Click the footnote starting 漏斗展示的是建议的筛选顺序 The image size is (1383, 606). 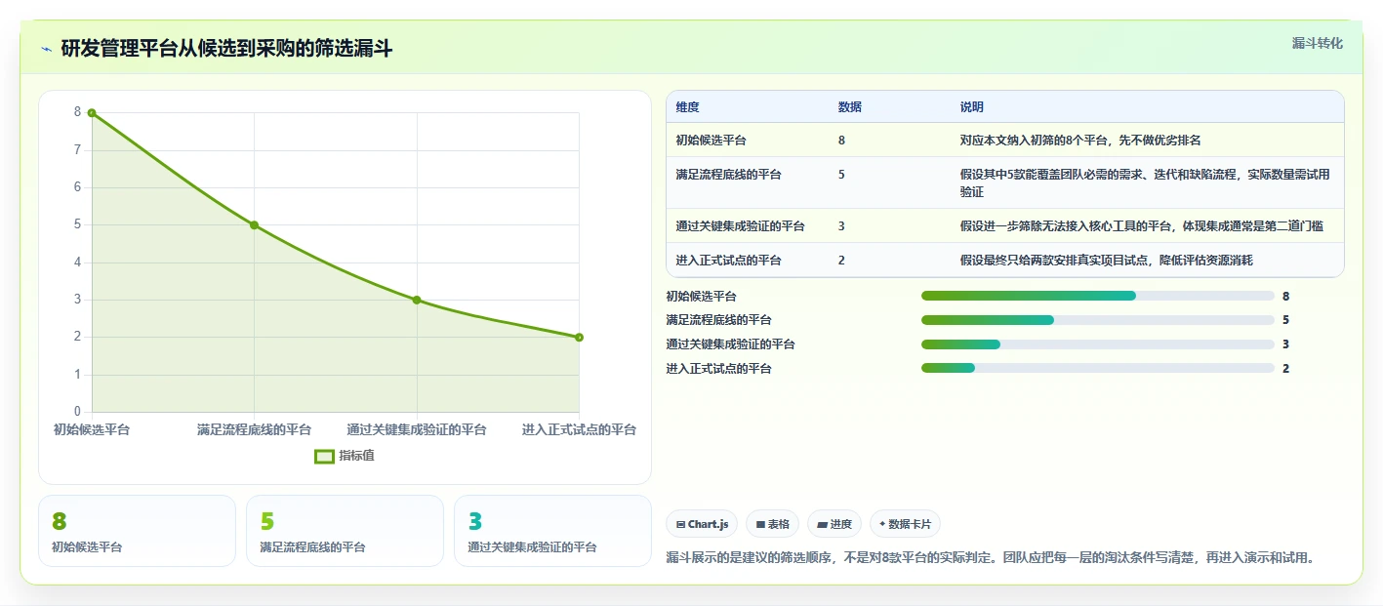[x=991, y=558]
